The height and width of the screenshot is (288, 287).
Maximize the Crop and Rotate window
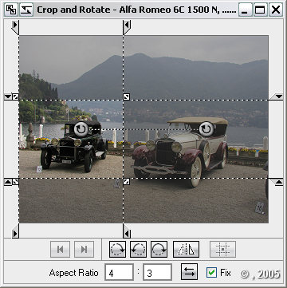261,10
